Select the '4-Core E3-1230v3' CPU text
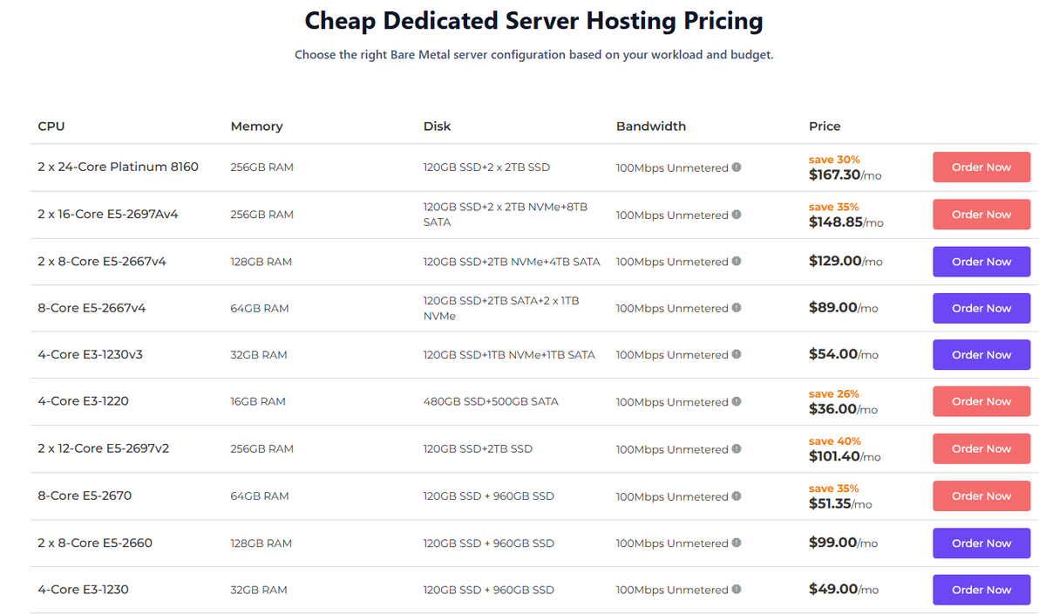The width and height of the screenshot is (1046, 615). pos(89,354)
